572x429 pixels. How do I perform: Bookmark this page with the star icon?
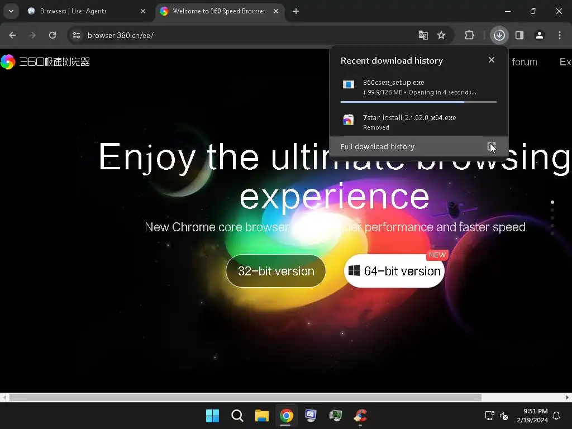(441, 35)
